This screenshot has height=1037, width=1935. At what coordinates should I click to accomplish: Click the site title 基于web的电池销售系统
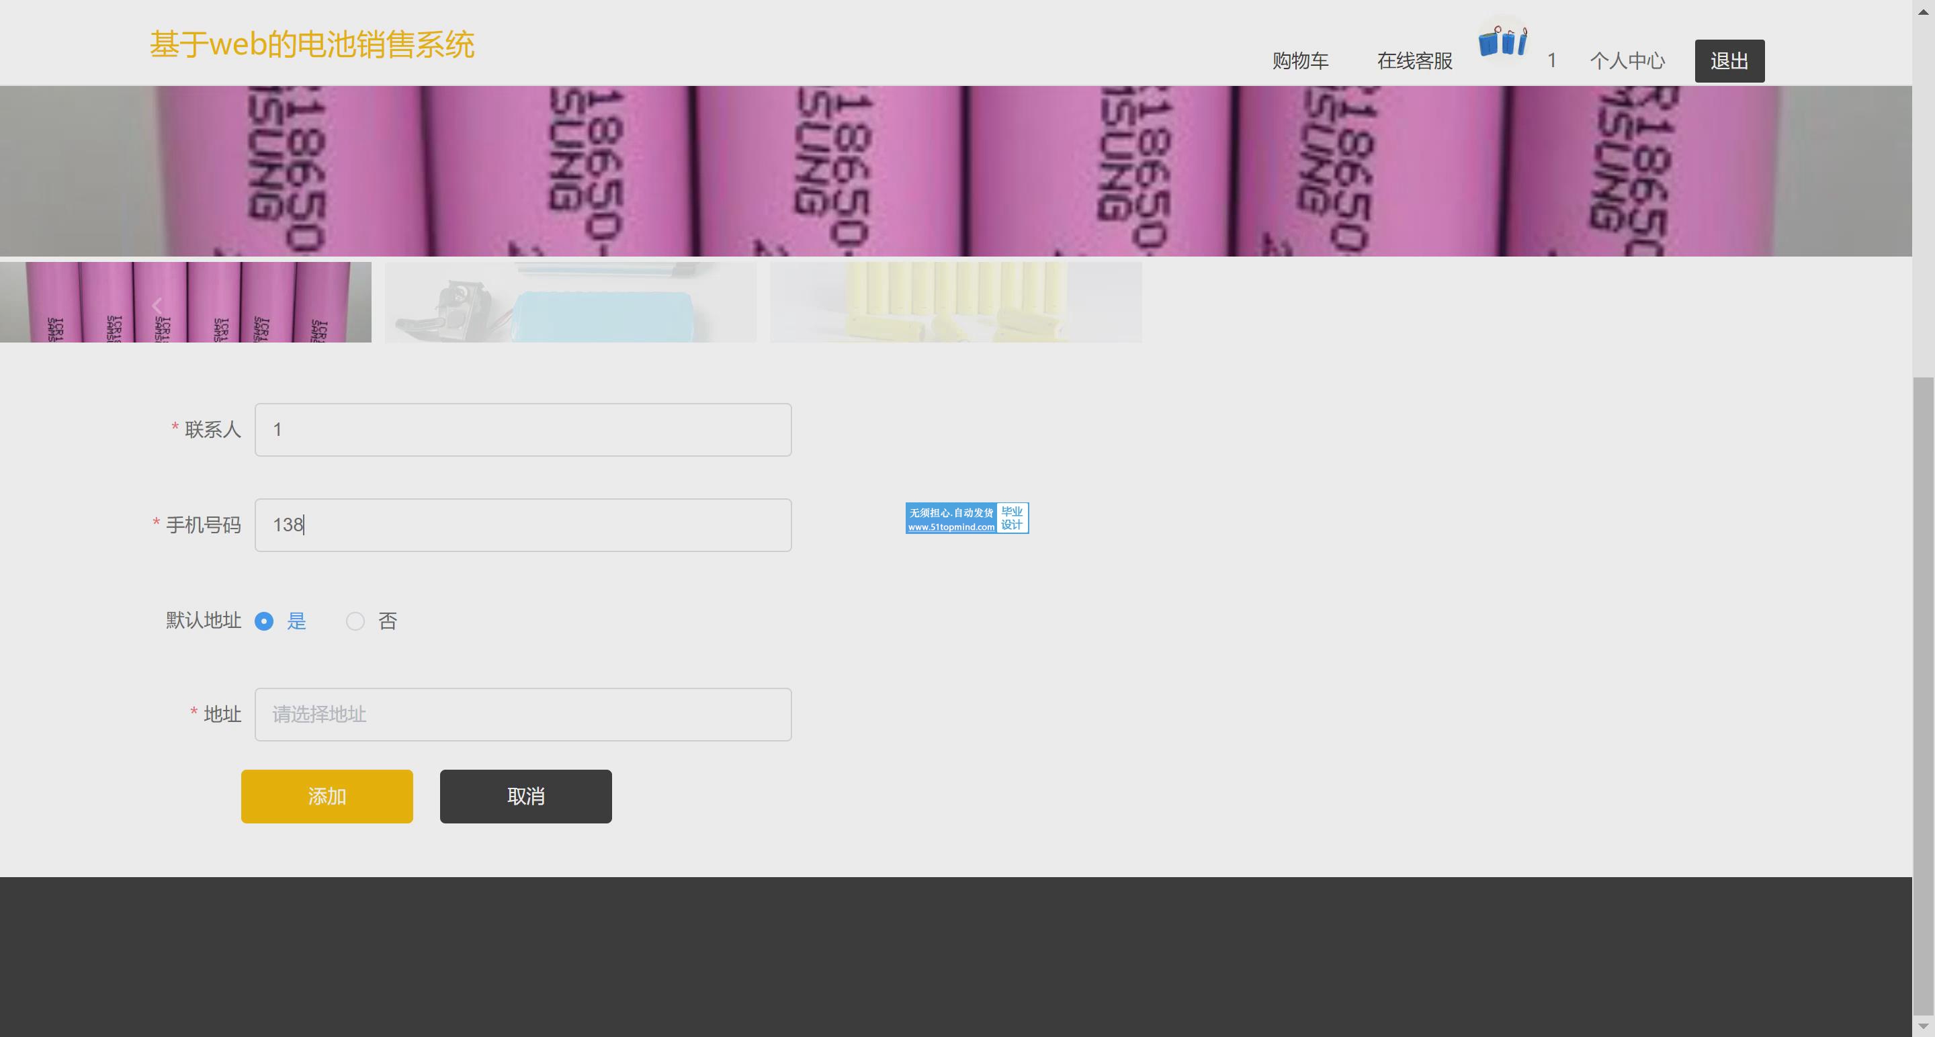pyautogui.click(x=312, y=44)
